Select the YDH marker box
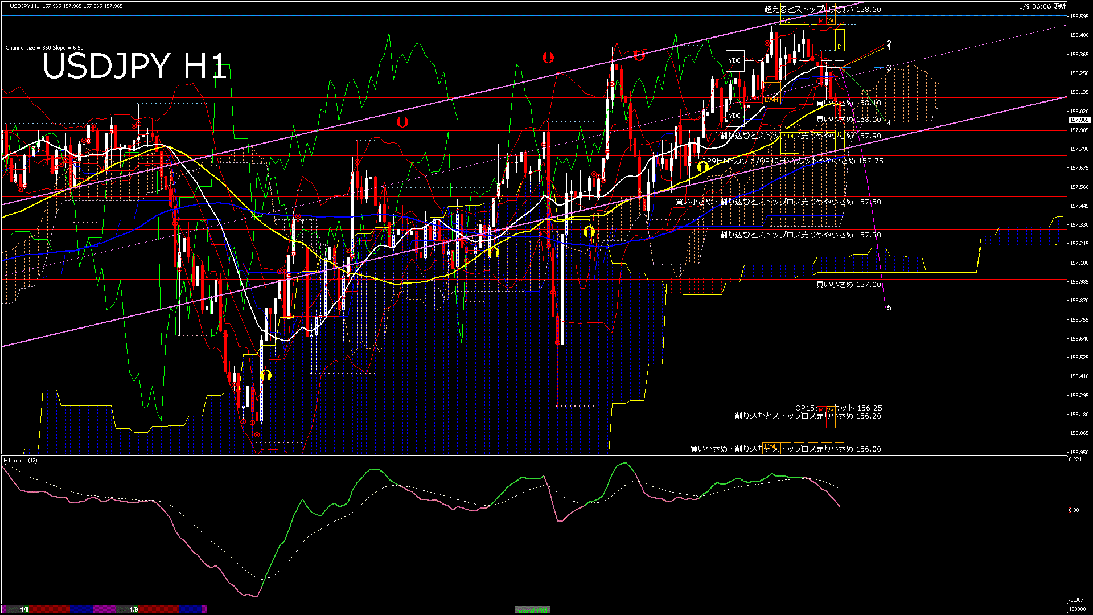 pyautogui.click(x=790, y=20)
